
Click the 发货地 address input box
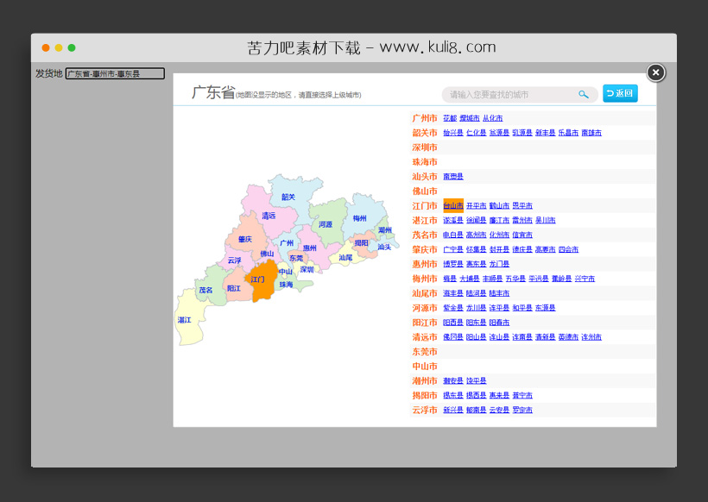[x=115, y=74]
